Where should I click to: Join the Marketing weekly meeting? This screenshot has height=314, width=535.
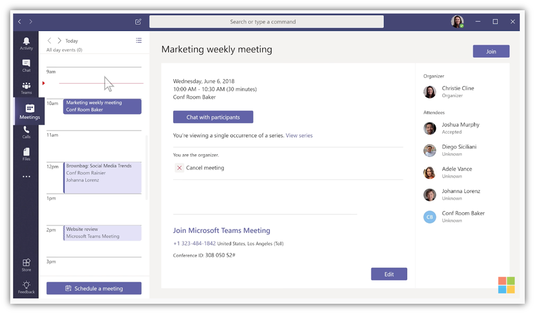(491, 51)
